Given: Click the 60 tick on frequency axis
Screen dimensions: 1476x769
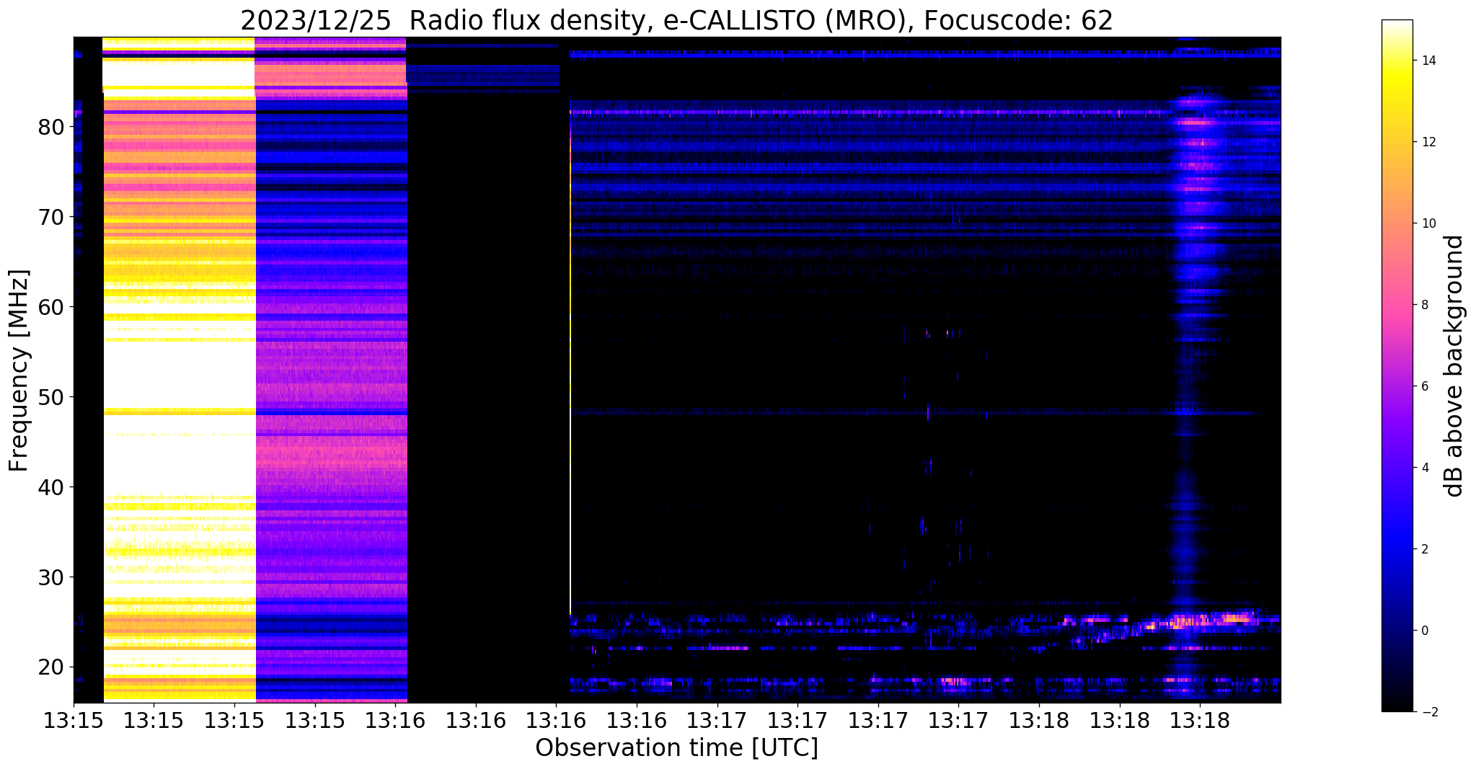Looking at the screenshot, I should tap(53, 307).
